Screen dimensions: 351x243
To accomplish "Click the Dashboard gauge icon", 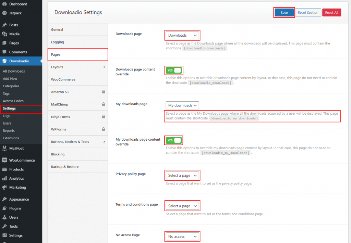I will (x=4, y=4).
